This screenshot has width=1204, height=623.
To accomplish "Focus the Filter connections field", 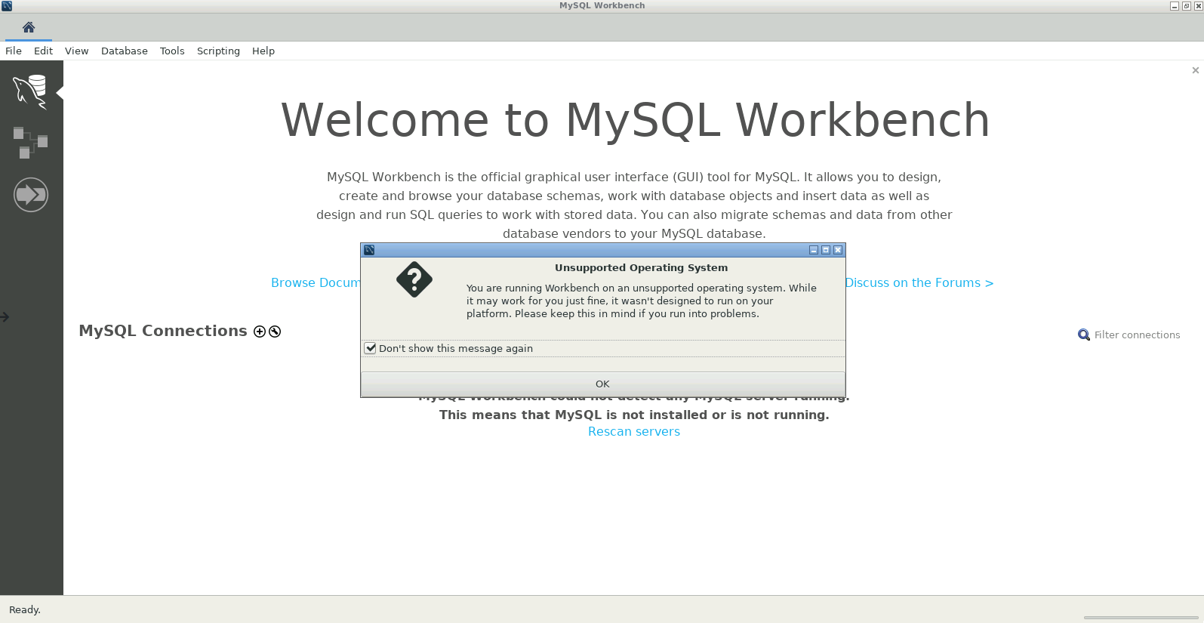I will (x=1137, y=335).
